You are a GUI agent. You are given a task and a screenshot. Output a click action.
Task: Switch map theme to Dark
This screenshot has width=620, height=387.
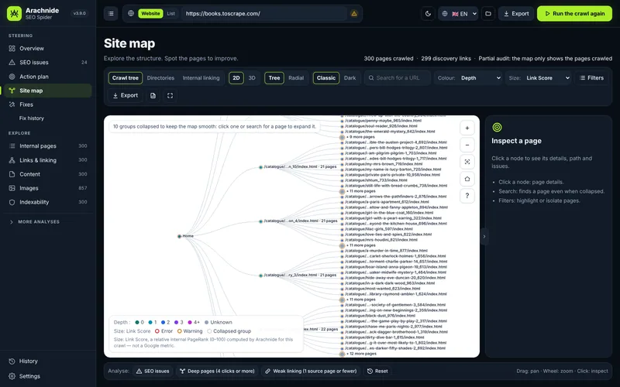coord(350,78)
